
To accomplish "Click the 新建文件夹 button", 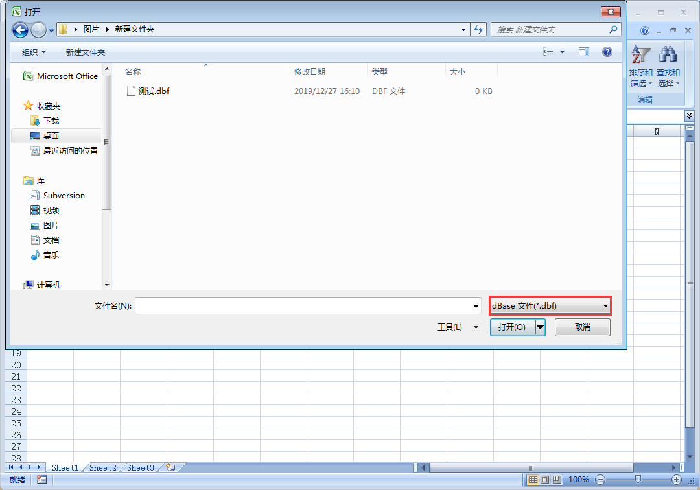I will point(86,52).
